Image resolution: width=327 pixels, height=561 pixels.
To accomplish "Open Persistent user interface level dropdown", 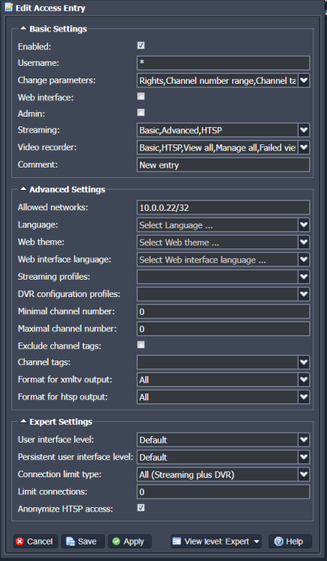I will 304,457.
